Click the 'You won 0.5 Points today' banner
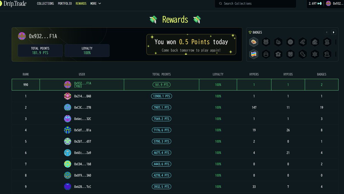This screenshot has width=344, height=194. pos(191,44)
